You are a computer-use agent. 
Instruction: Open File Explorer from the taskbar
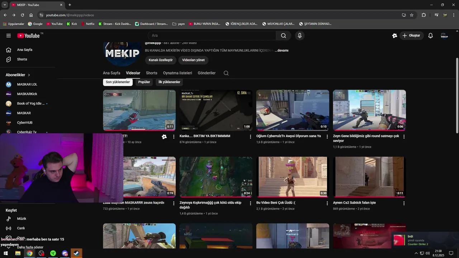18,253
